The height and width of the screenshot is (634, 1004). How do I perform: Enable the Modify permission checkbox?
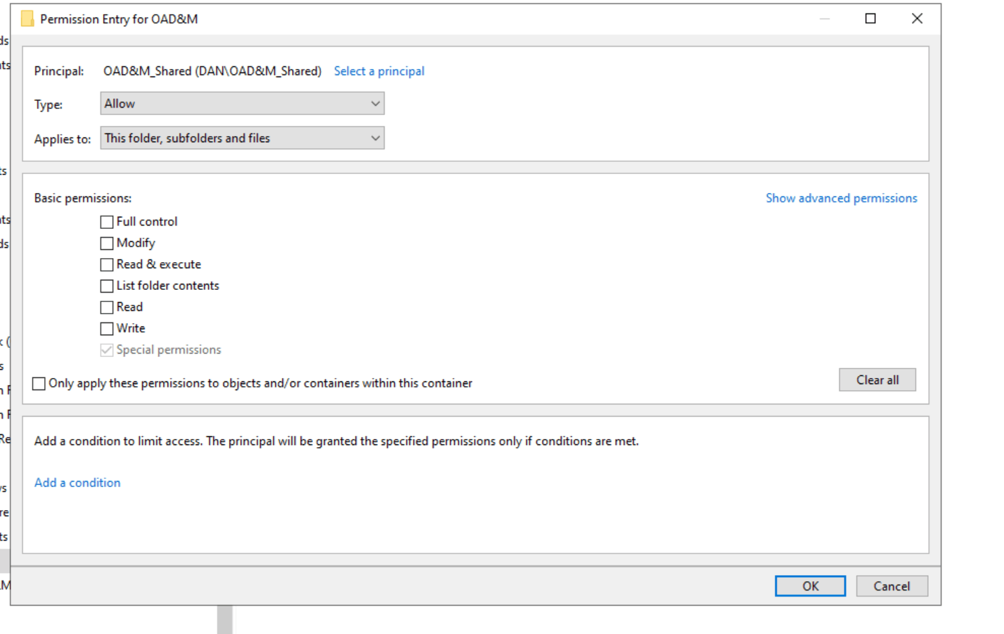coord(106,243)
